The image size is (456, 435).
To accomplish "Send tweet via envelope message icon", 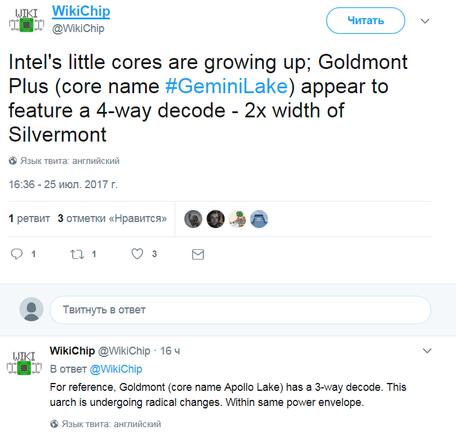I will pos(197,254).
